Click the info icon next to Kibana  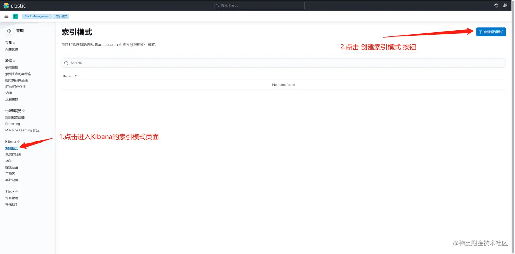(18, 141)
